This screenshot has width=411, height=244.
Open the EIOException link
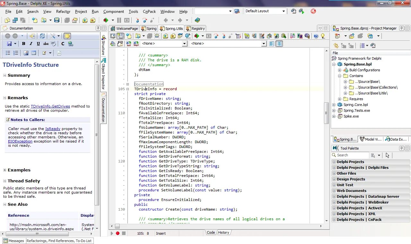click(x=20, y=141)
